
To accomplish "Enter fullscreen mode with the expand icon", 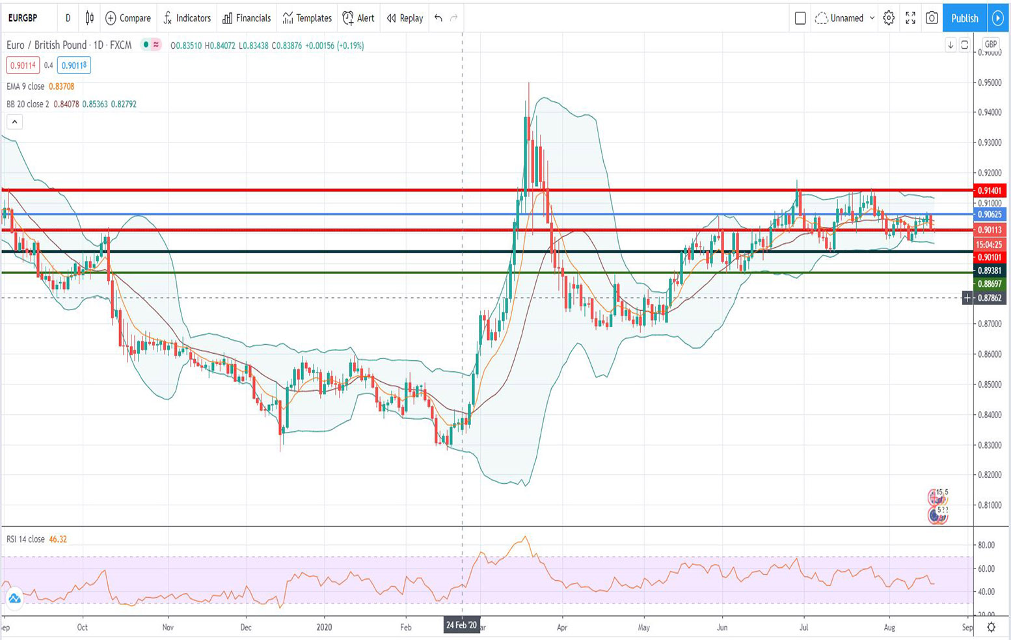I will [910, 18].
